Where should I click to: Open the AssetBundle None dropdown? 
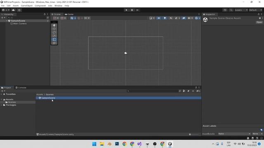[234, 134]
